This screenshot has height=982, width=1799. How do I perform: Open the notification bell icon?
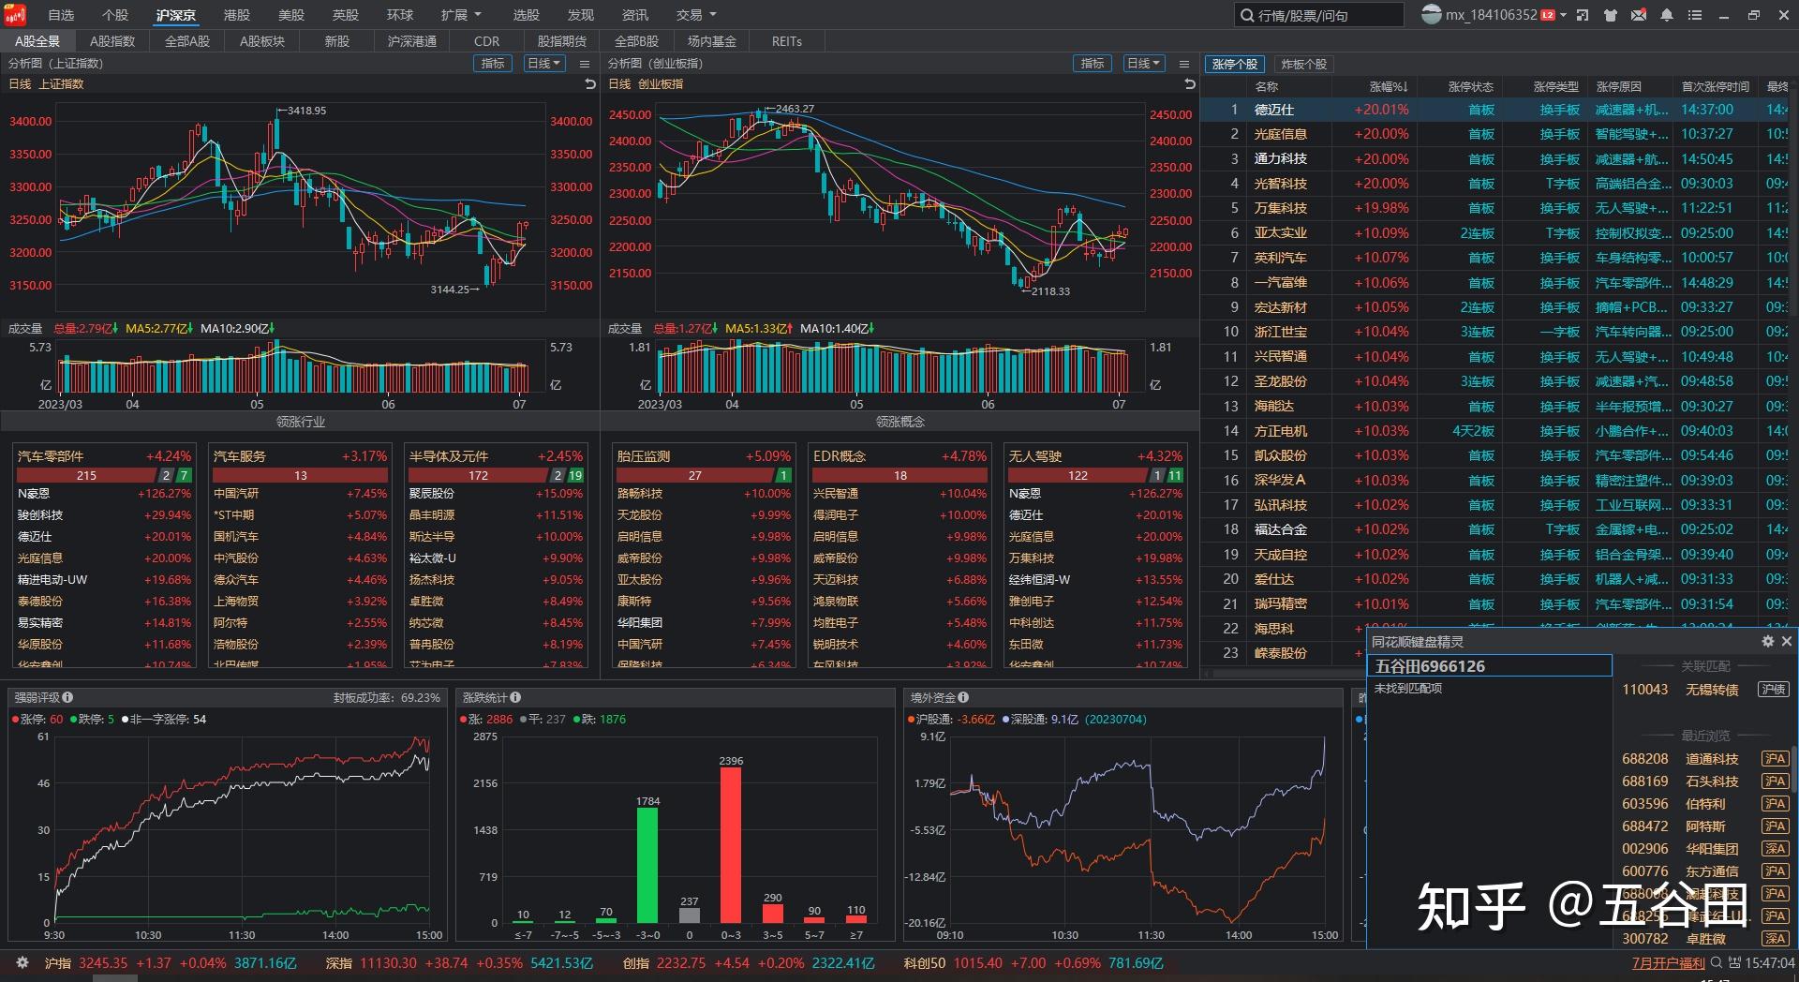pyautogui.click(x=1667, y=15)
